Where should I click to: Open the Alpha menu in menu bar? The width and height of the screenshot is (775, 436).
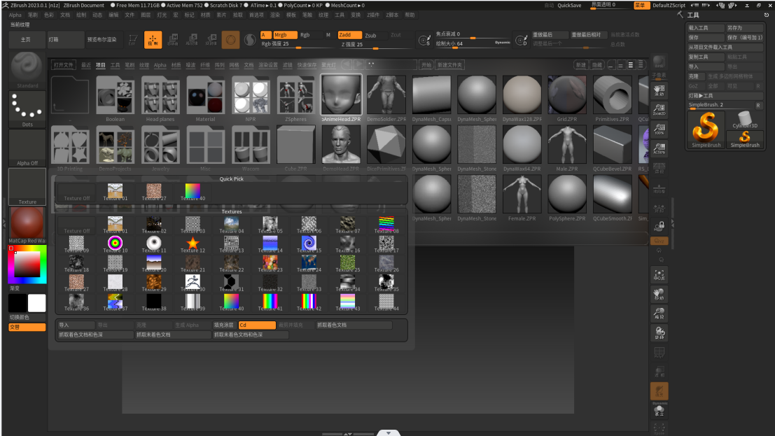click(x=15, y=15)
